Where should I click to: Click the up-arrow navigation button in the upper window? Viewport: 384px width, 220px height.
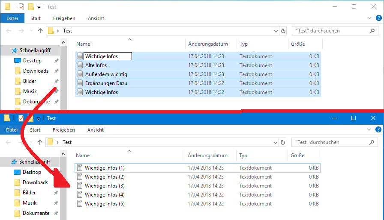[40, 31]
